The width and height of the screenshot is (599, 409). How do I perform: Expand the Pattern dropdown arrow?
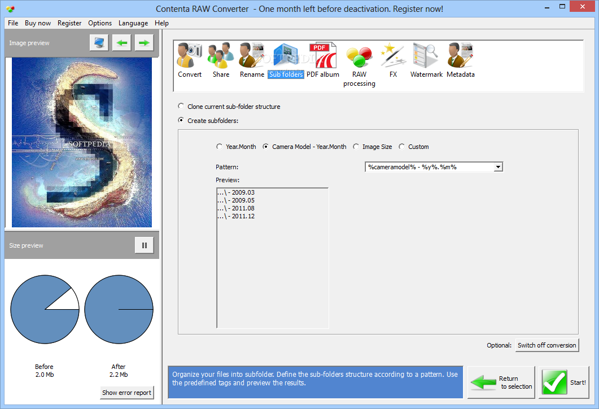(498, 167)
